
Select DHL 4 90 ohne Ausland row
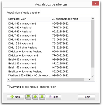(x=49, y=24)
